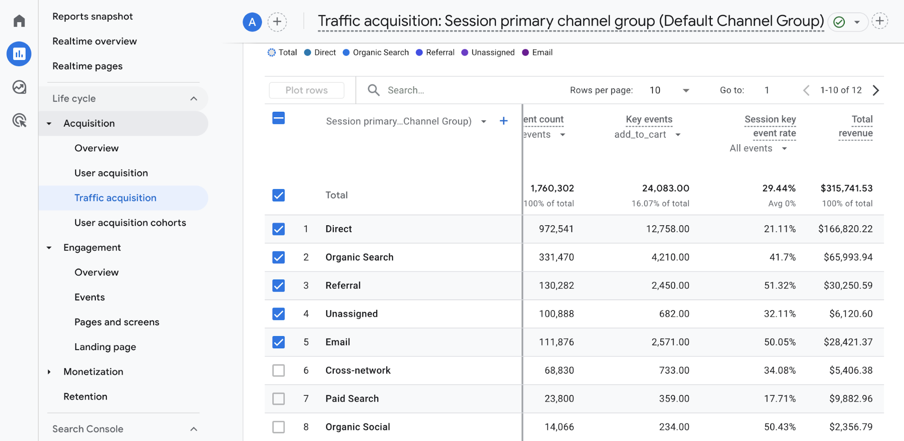Image resolution: width=904 pixels, height=441 pixels.
Task: Collapse the Search Console section
Action: click(194, 429)
